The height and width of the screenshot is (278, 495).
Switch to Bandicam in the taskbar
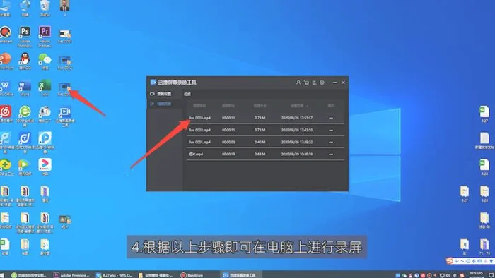192,275
